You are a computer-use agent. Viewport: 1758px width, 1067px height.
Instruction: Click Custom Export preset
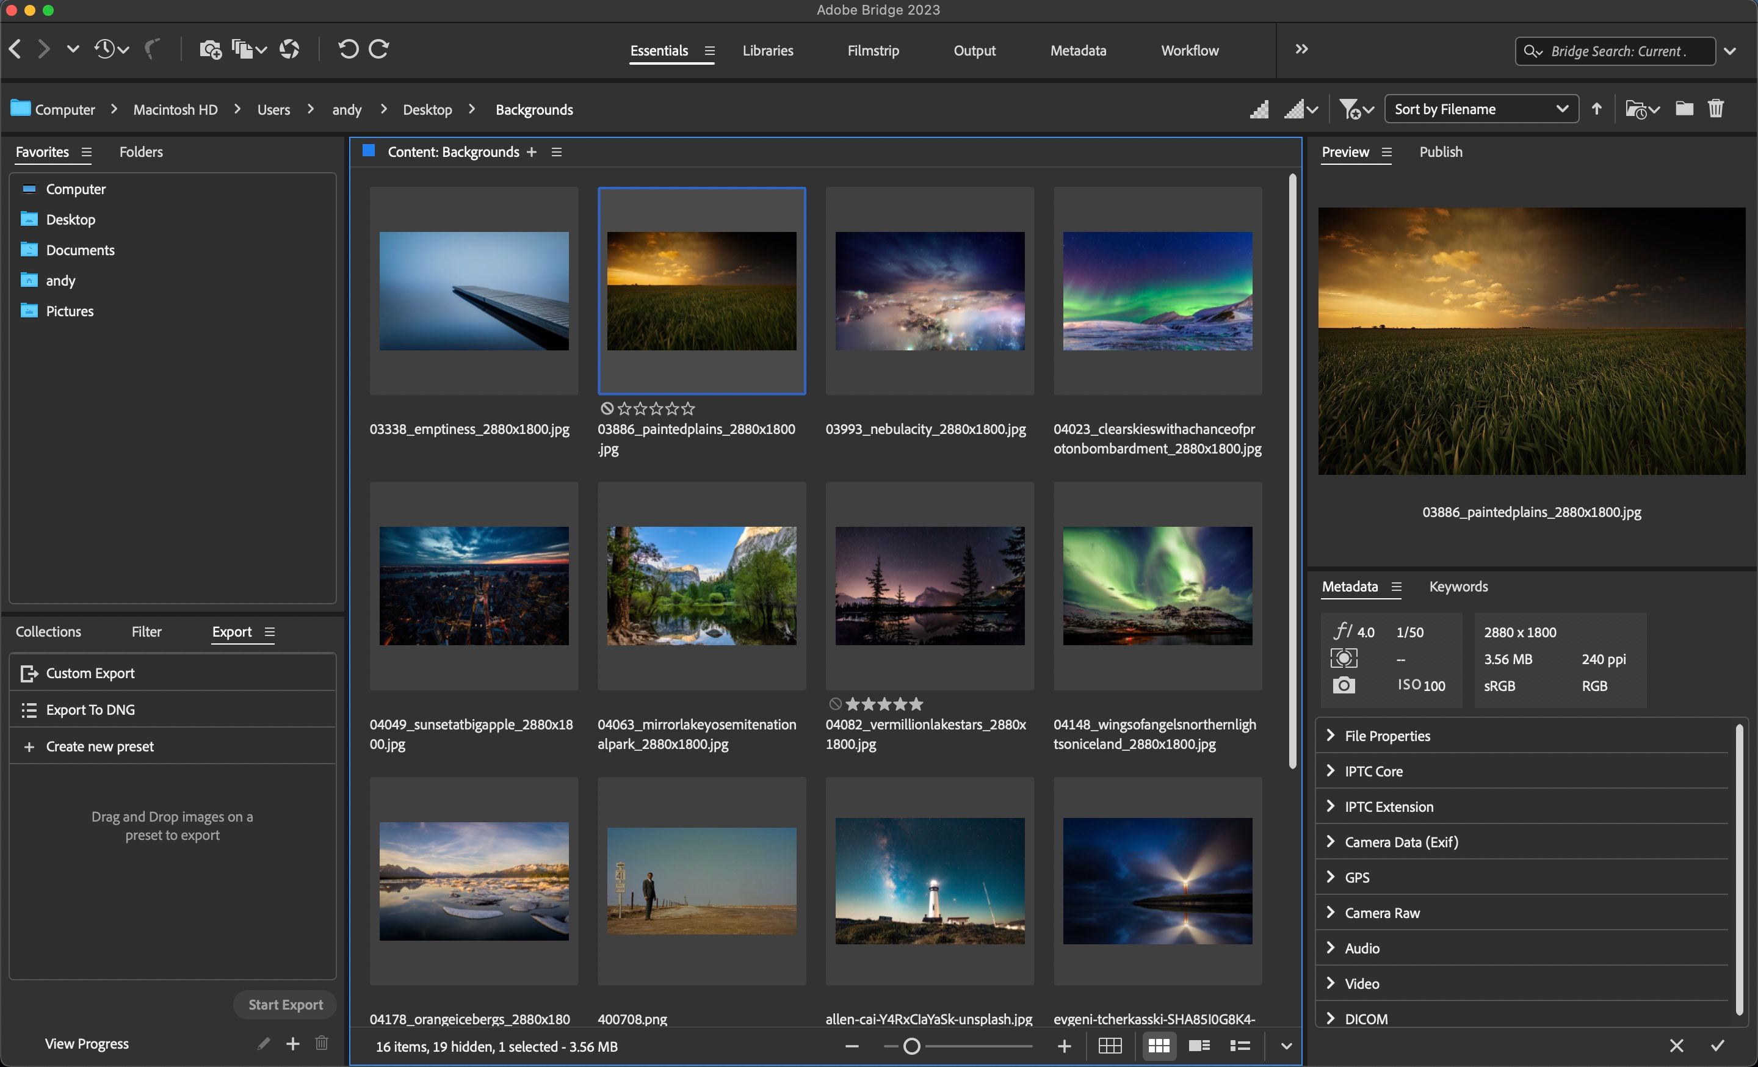(90, 673)
